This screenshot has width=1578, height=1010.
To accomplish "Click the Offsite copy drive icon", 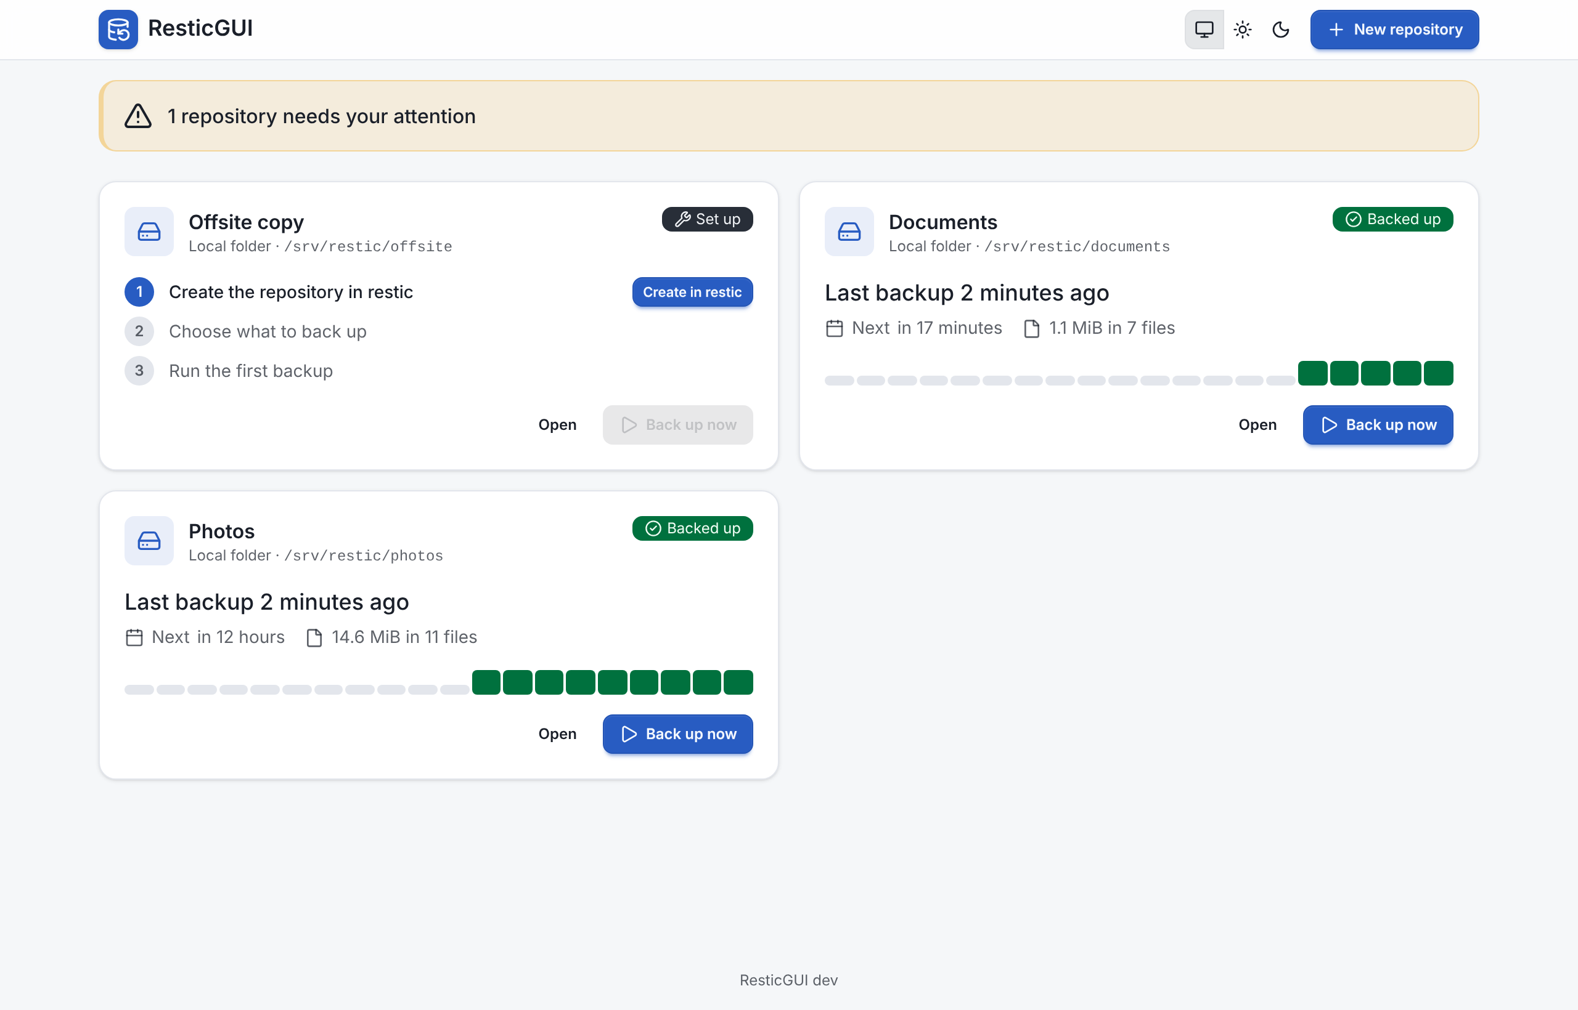I will click(x=149, y=232).
